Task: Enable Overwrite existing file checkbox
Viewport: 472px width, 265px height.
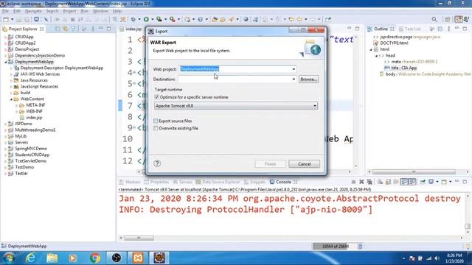Action: (156, 128)
